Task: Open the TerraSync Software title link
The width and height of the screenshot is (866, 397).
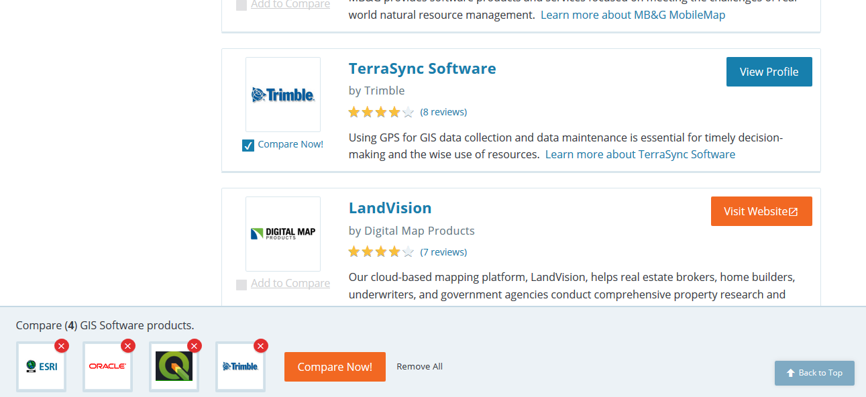Action: [422, 68]
